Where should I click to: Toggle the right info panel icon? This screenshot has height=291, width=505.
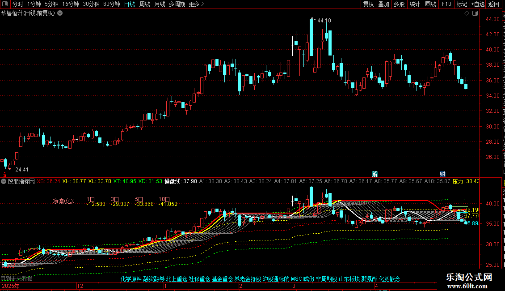(x=475, y=13)
